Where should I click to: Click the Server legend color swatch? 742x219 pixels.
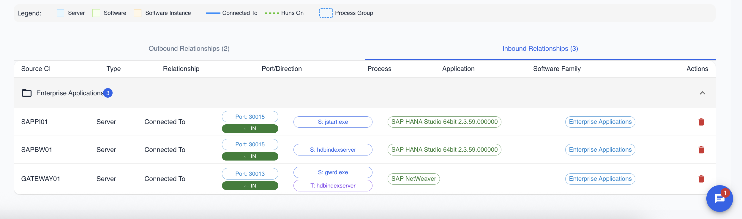pos(60,13)
